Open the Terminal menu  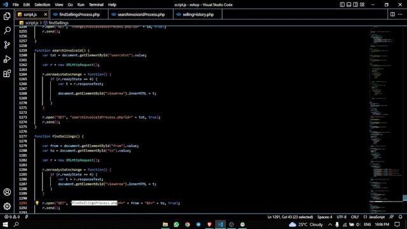pyautogui.click(x=96, y=4)
